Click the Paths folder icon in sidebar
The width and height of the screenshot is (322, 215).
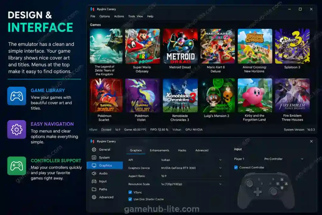point(94,189)
